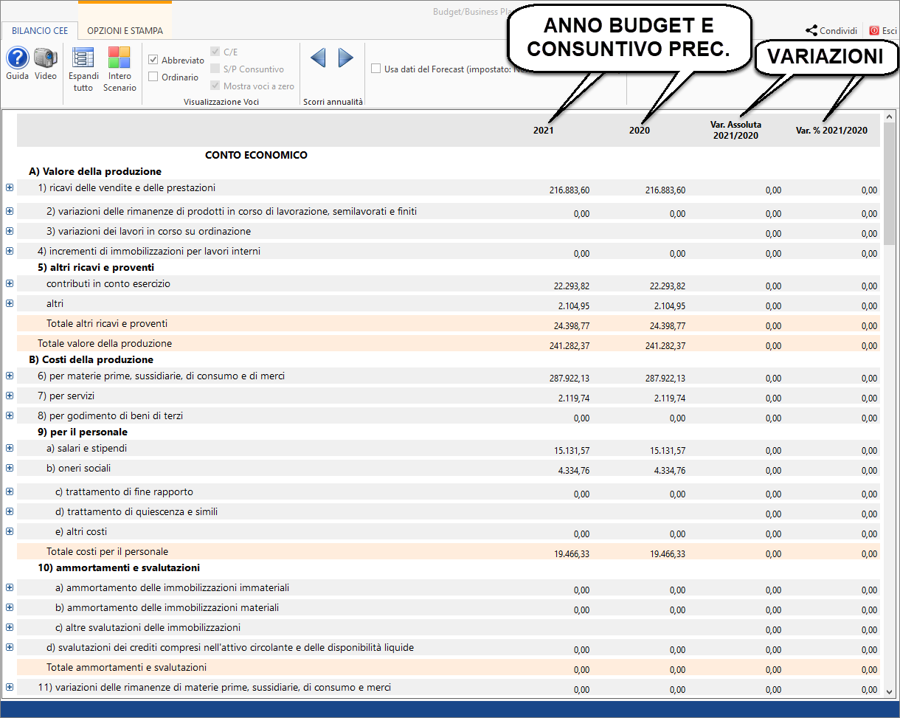This screenshot has height=718, width=900.
Task: Click the Condividi share icon
Action: tap(811, 30)
